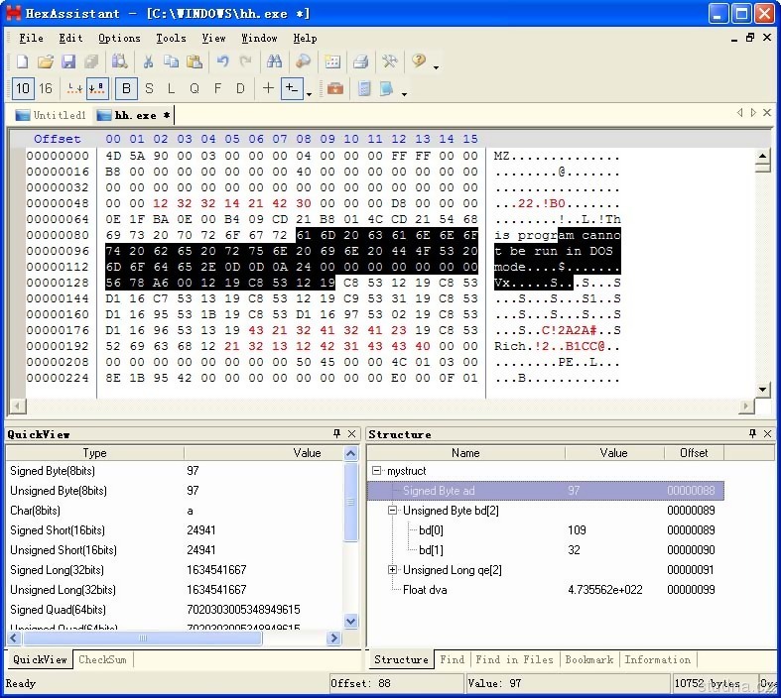
Task: Toggle decimal offset mode button 10
Action: [x=23, y=88]
